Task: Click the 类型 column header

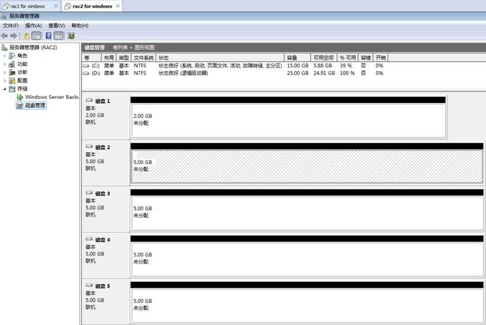Action: 124,57
